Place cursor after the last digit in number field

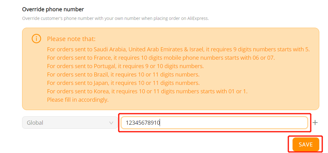click(160, 123)
